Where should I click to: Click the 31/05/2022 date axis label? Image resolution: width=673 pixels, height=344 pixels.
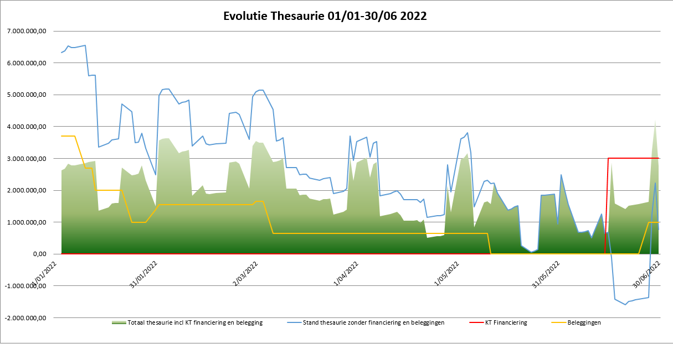point(547,275)
